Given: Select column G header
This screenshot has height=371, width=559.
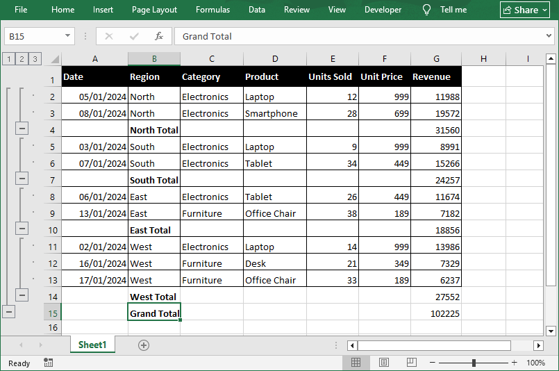Looking at the screenshot, I should click(436, 59).
